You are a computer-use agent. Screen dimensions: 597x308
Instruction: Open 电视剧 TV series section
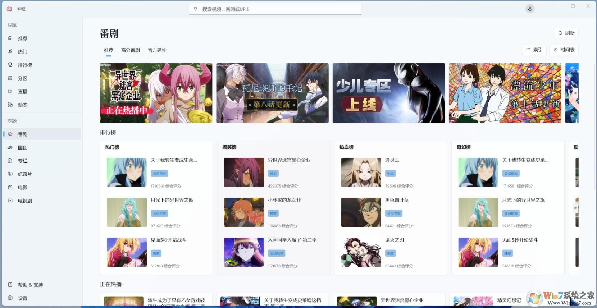coord(42,201)
